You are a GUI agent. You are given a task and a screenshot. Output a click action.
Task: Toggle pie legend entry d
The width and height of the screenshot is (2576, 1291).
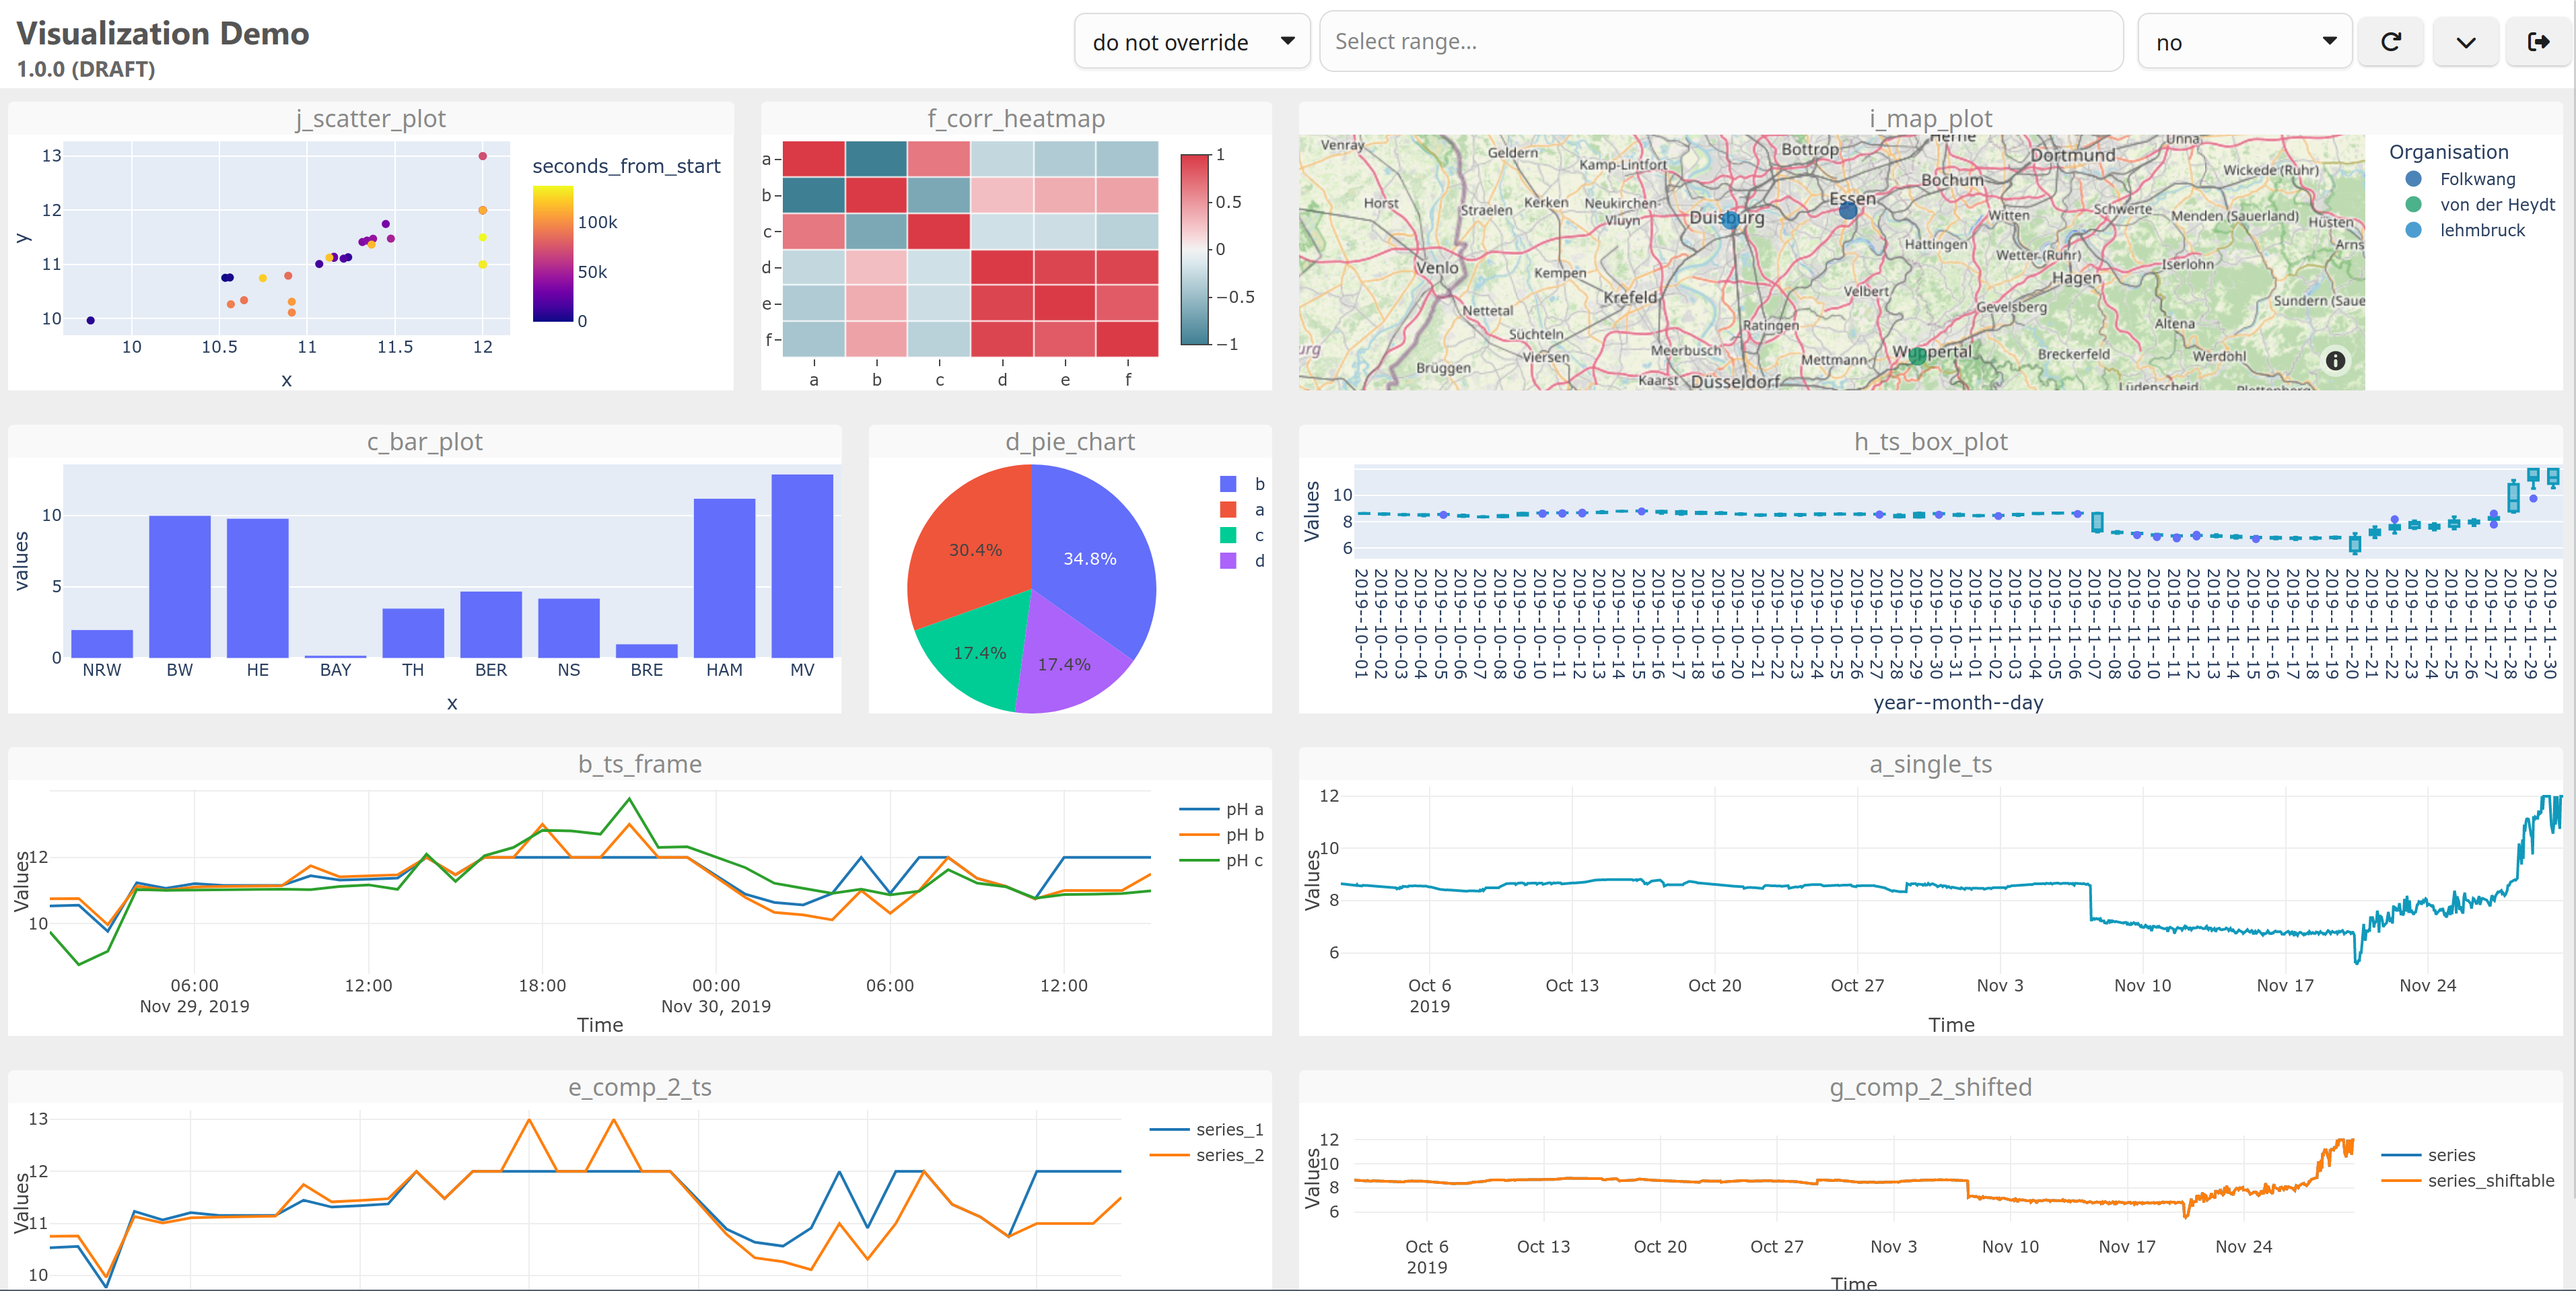[x=1243, y=561]
